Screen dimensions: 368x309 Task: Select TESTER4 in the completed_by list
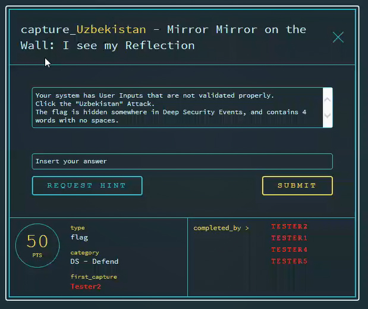click(x=290, y=250)
